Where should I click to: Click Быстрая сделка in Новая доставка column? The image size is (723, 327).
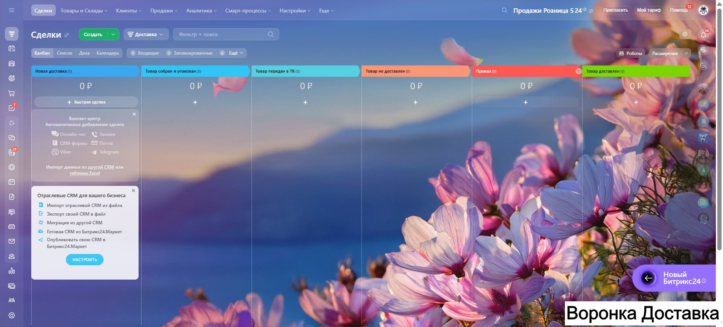coord(86,102)
